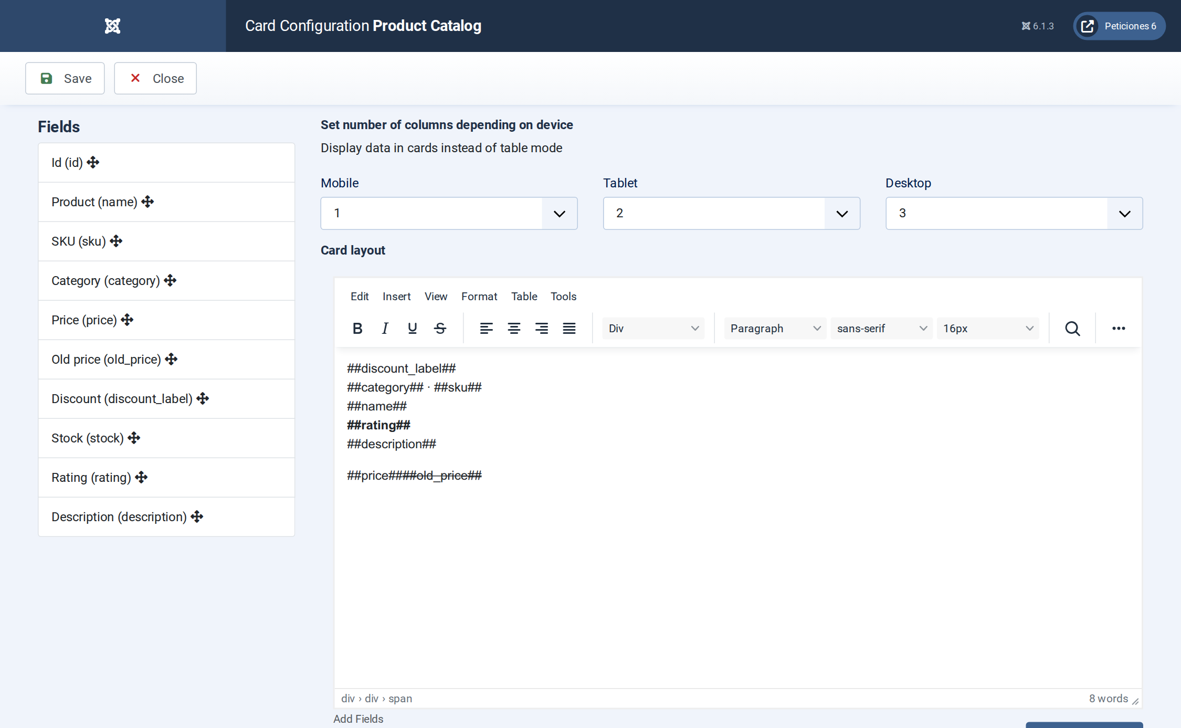Click the Save button
Screen dimensions: 1181x728
[x=65, y=78]
